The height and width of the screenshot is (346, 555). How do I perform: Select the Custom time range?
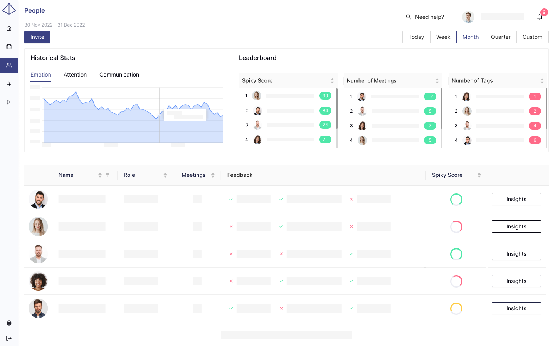532,37
